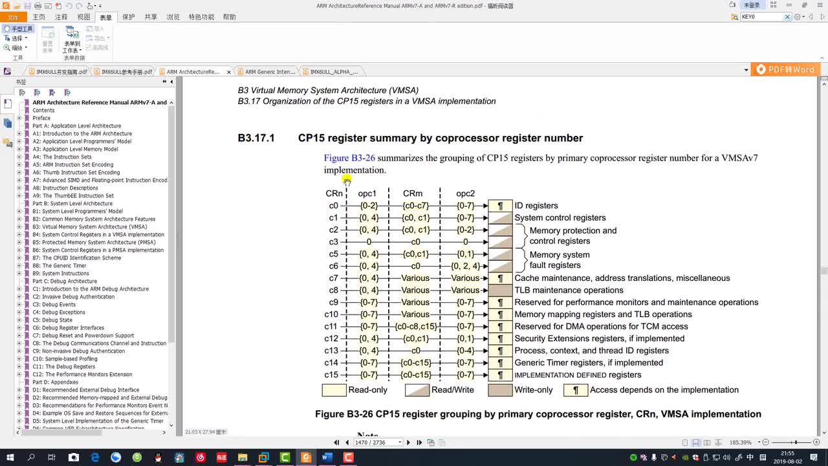Go to first page button

[336, 443]
